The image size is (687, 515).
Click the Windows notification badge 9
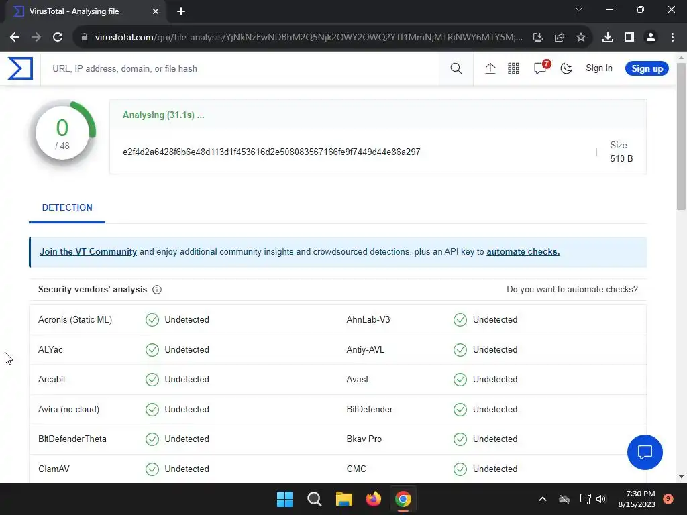pyautogui.click(x=668, y=499)
